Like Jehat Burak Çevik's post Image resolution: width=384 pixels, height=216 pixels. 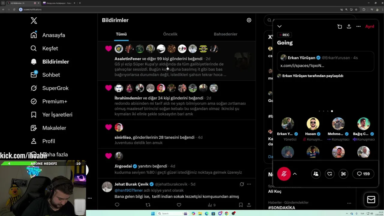click(179, 205)
